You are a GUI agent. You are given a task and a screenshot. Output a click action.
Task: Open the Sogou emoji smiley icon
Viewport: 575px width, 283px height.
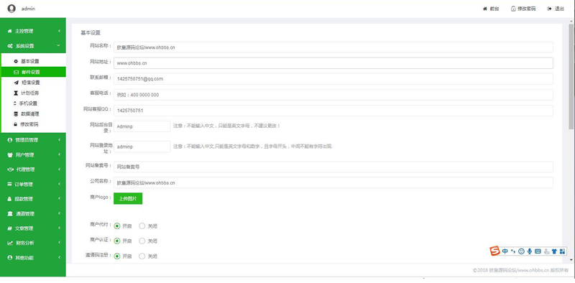[x=522, y=251]
